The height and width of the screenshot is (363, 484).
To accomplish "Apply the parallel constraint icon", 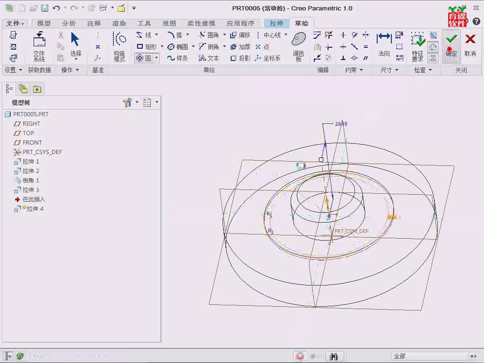I will click(366, 58).
